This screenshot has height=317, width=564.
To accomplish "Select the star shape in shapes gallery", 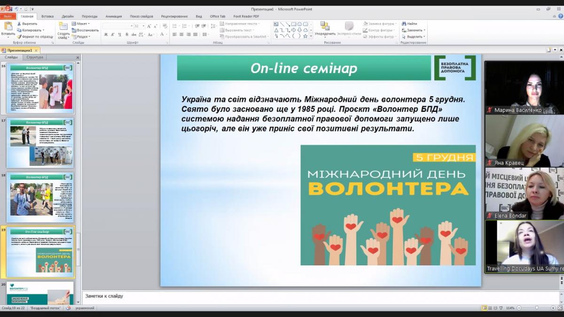I will pyautogui.click(x=305, y=36).
